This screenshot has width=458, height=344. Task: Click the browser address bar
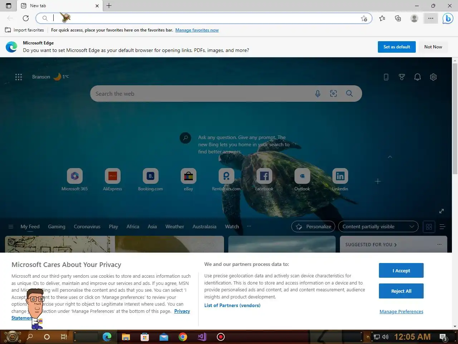[204, 18]
